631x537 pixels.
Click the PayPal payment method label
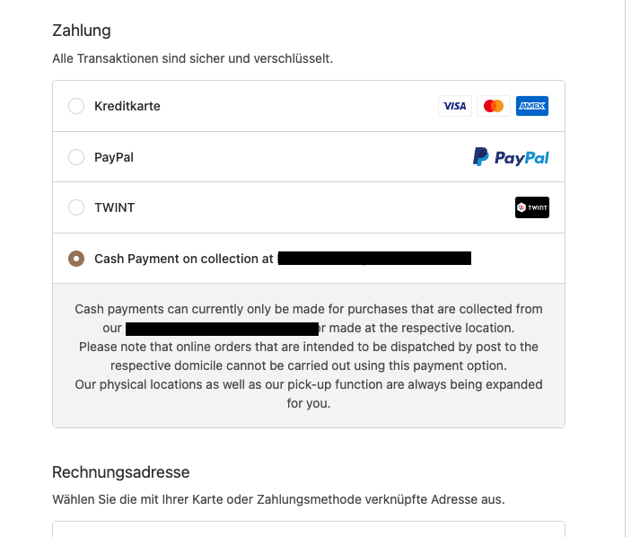(x=114, y=157)
